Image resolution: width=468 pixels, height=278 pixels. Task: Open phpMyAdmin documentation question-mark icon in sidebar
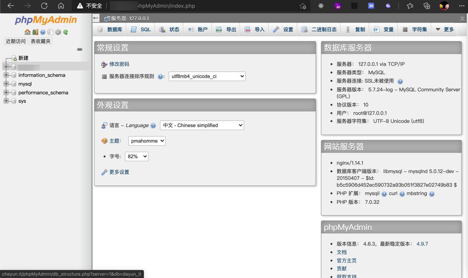point(43,32)
